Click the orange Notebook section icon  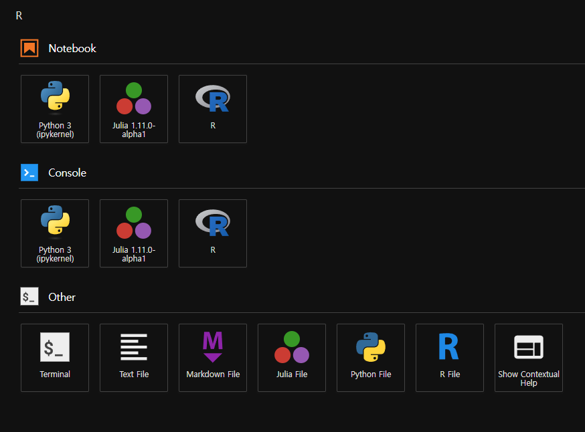point(29,48)
